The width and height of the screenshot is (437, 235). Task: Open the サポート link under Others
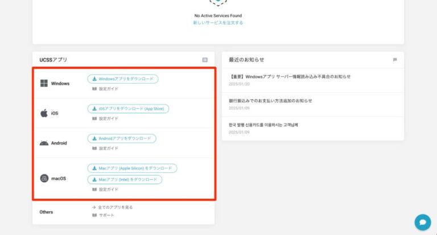pos(106,215)
